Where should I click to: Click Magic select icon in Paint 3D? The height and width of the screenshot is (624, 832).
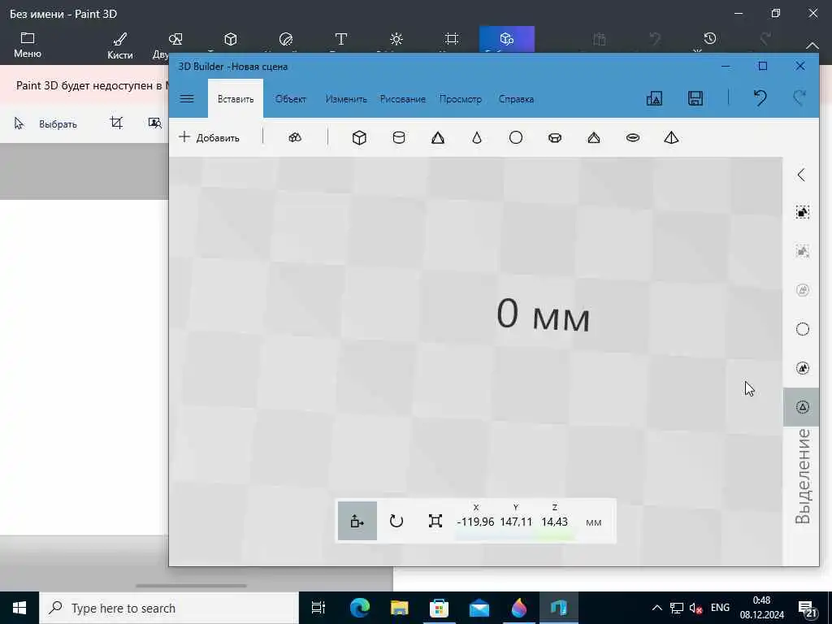(x=155, y=123)
